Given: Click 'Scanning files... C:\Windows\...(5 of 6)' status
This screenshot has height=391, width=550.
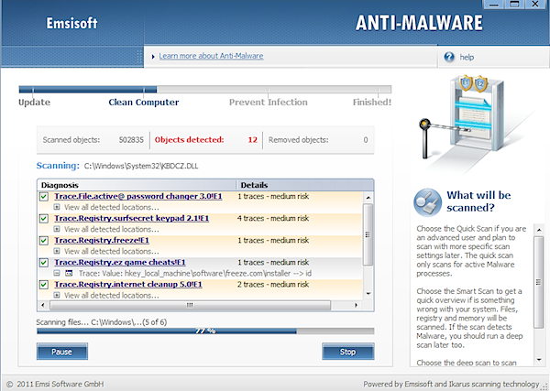Looking at the screenshot, I should (102, 322).
